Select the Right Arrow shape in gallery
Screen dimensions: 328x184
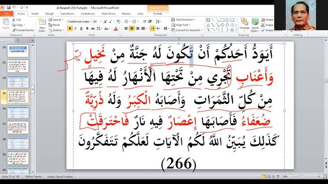[x=222, y=25]
